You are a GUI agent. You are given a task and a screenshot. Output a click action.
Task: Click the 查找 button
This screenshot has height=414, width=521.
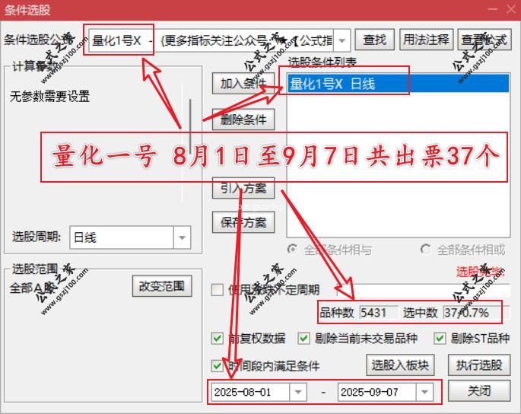375,40
